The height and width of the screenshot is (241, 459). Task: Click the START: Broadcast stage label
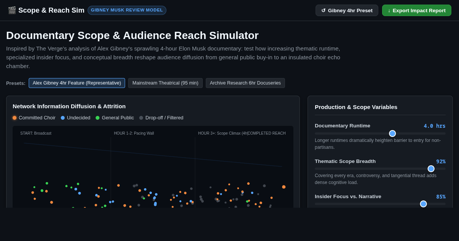point(36,134)
